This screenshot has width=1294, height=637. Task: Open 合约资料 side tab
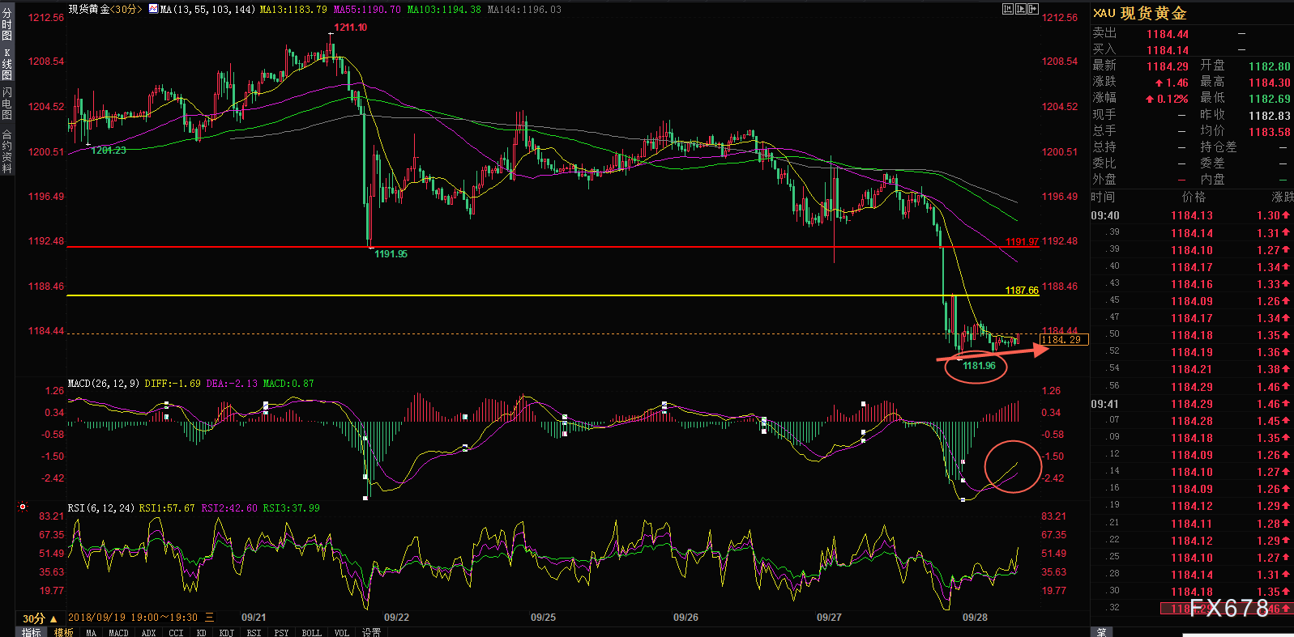(x=7, y=151)
